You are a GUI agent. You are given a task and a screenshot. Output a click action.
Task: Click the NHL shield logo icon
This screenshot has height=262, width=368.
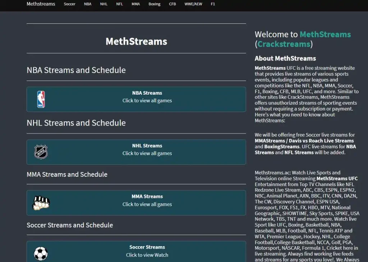[41, 152]
